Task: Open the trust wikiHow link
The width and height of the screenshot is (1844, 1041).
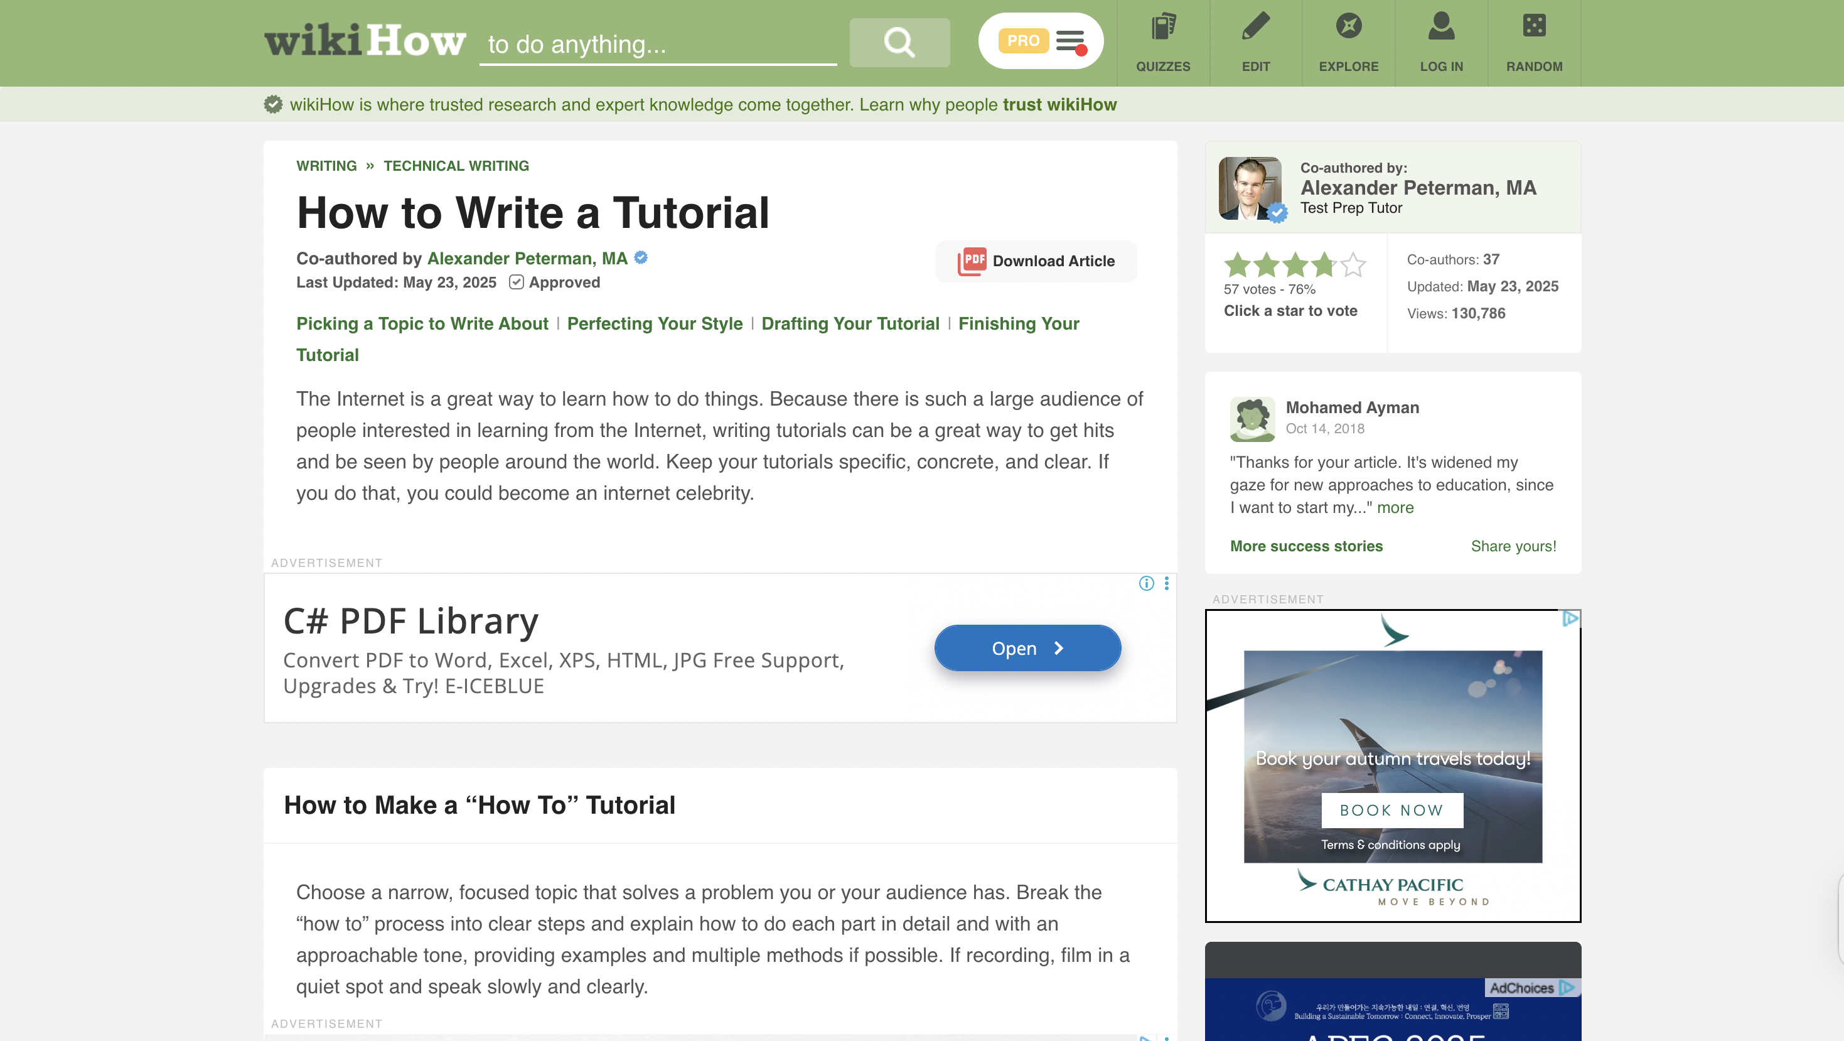Action: (x=1059, y=104)
